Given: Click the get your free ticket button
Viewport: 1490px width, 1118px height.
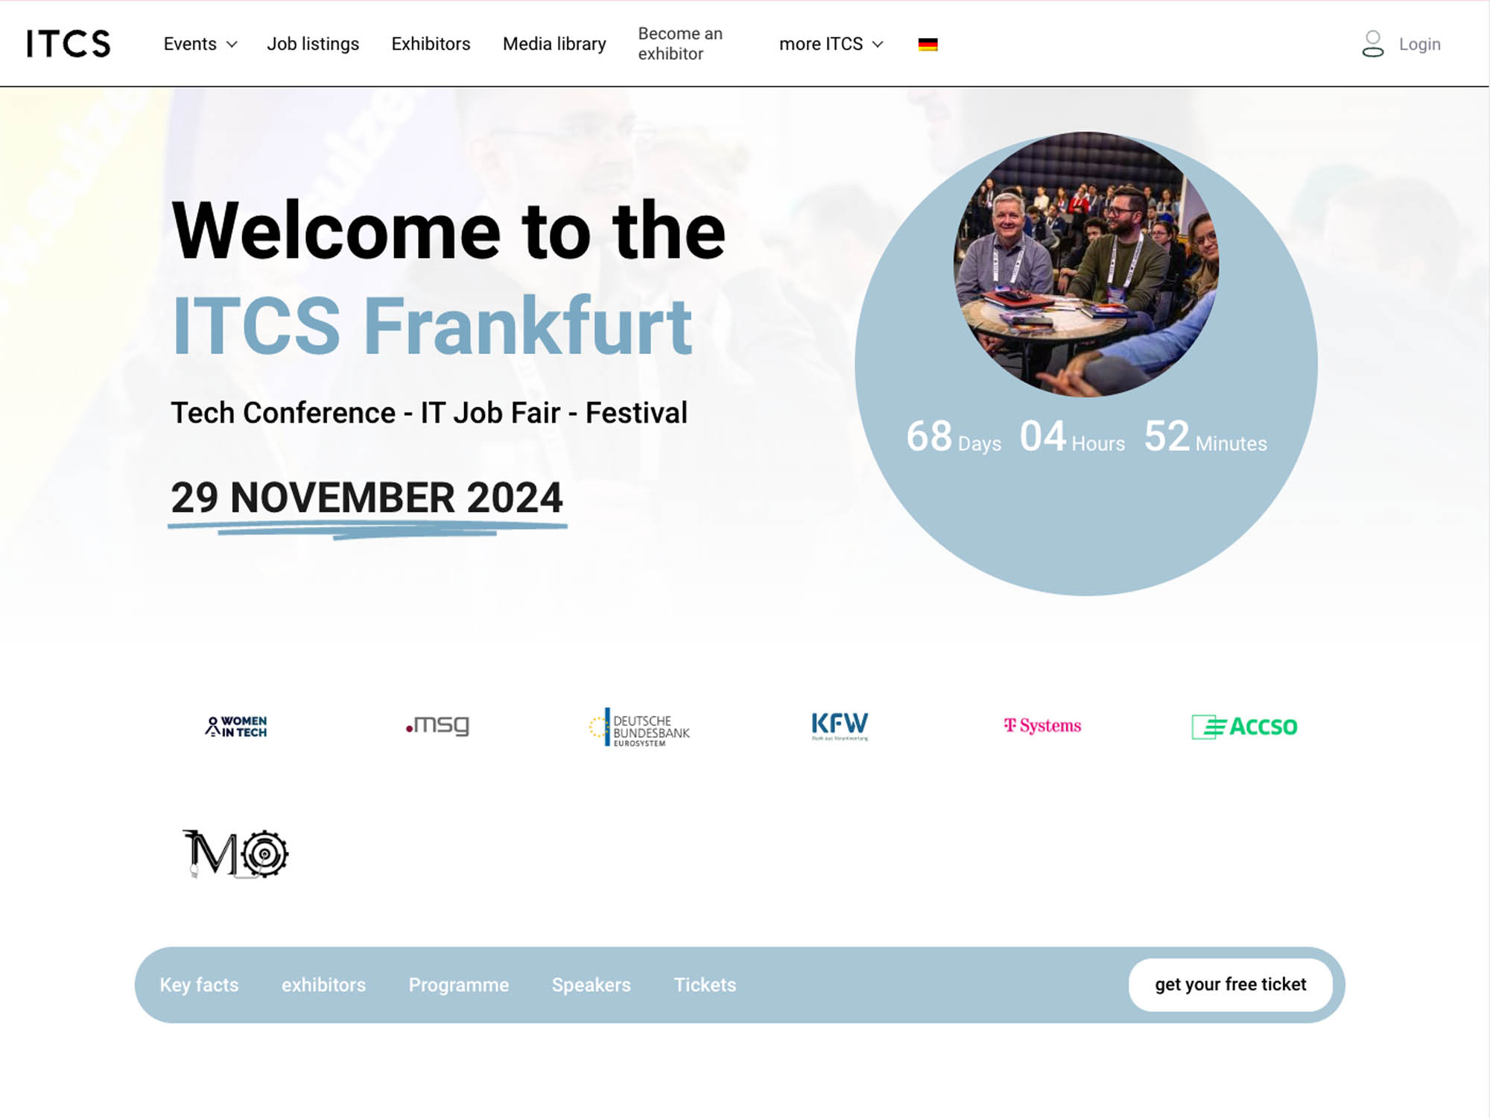Looking at the screenshot, I should [1229, 984].
